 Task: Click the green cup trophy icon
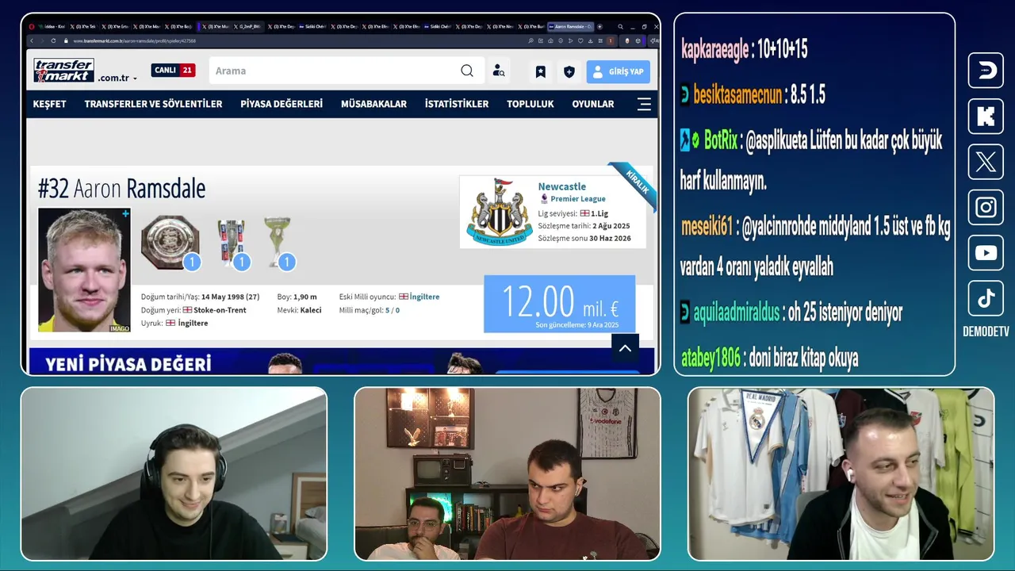(278, 243)
